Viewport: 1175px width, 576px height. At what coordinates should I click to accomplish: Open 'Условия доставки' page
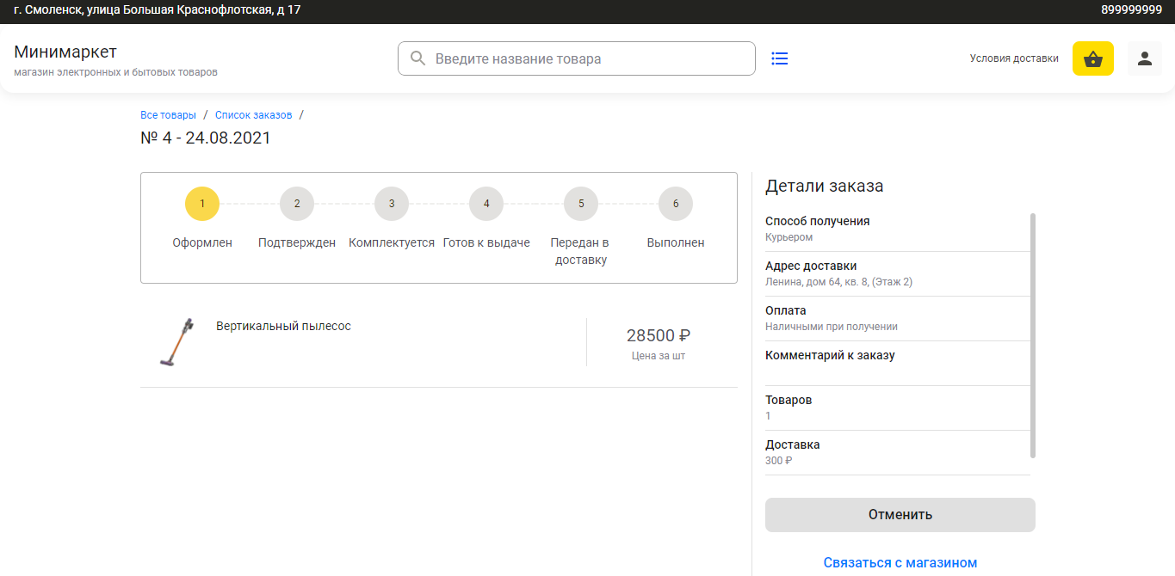(1013, 58)
